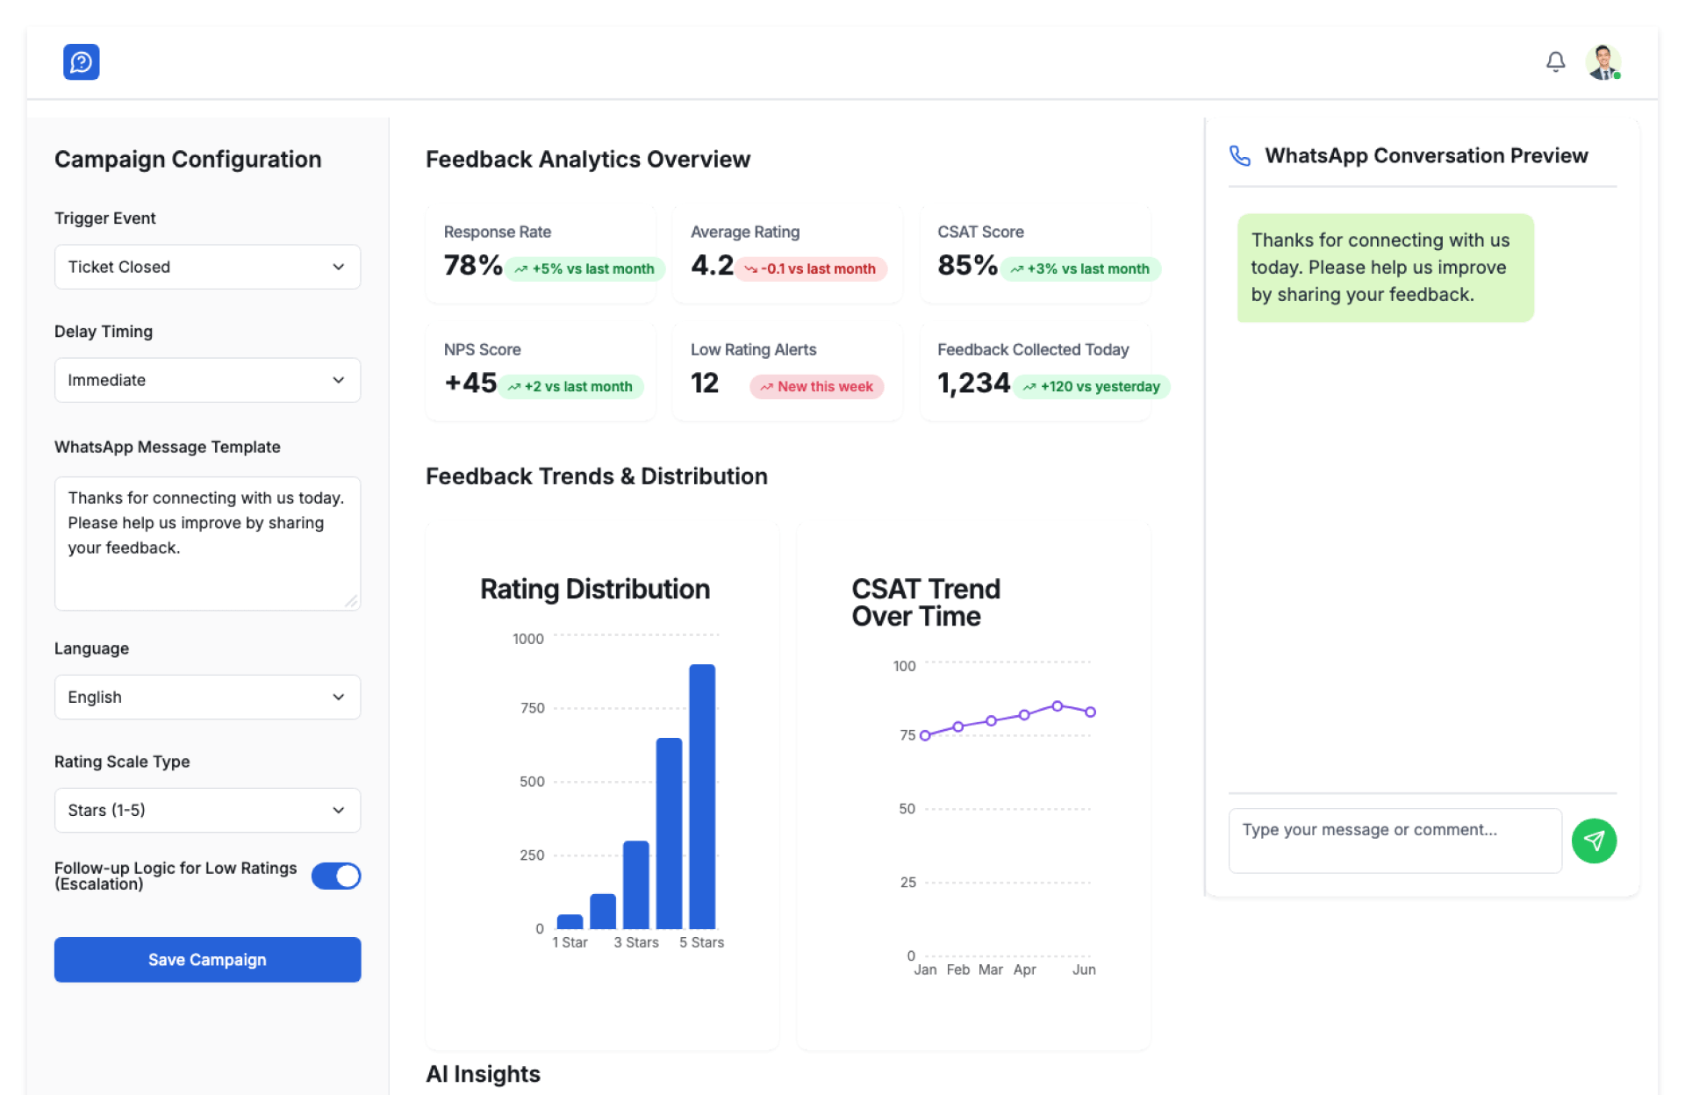1685x1095 pixels.
Task: Open the Language dropdown
Action: click(207, 697)
